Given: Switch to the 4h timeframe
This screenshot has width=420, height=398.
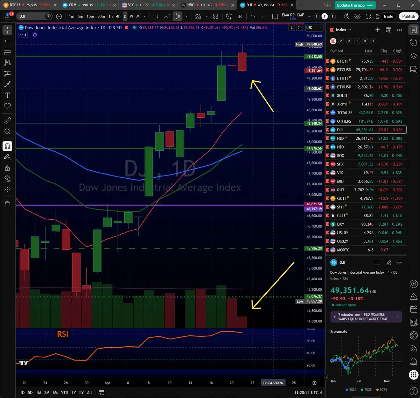Looking at the screenshot, I should click(118, 16).
